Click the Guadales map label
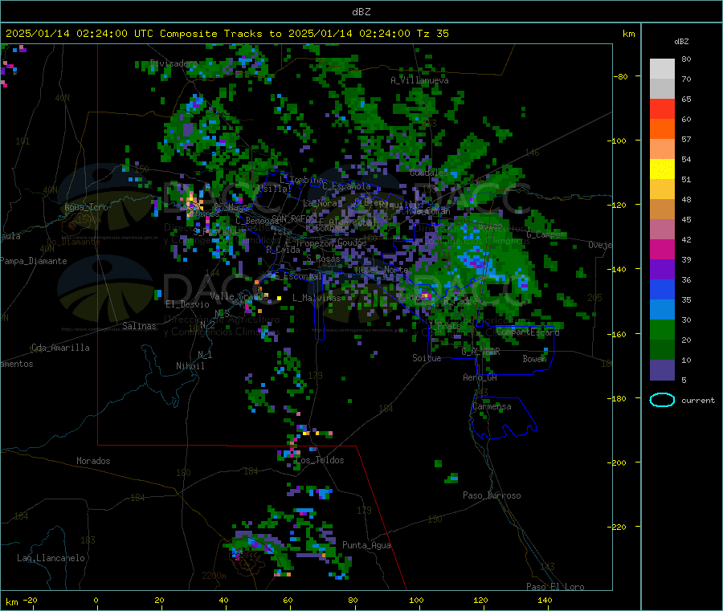The width and height of the screenshot is (723, 611). click(x=429, y=173)
